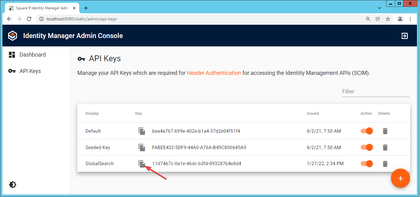Disable the Default key Active toggle
Image resolution: width=420 pixels, height=197 pixels.
(366, 131)
